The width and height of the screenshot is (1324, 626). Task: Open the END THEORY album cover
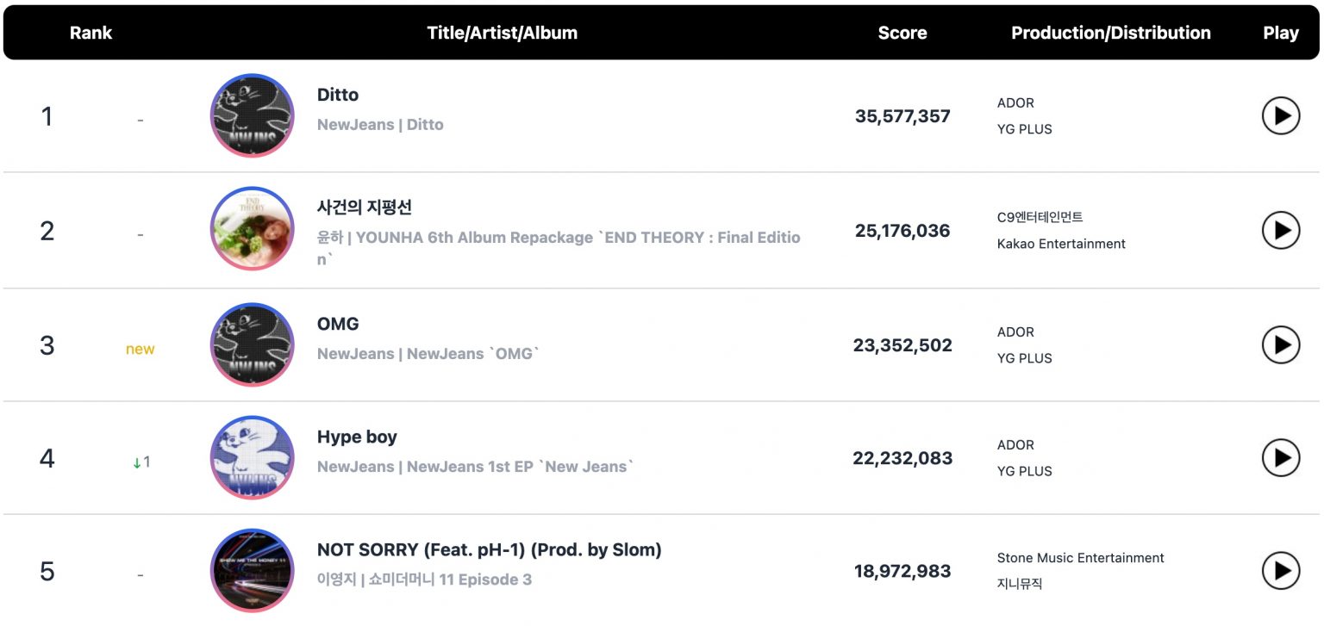[252, 229]
